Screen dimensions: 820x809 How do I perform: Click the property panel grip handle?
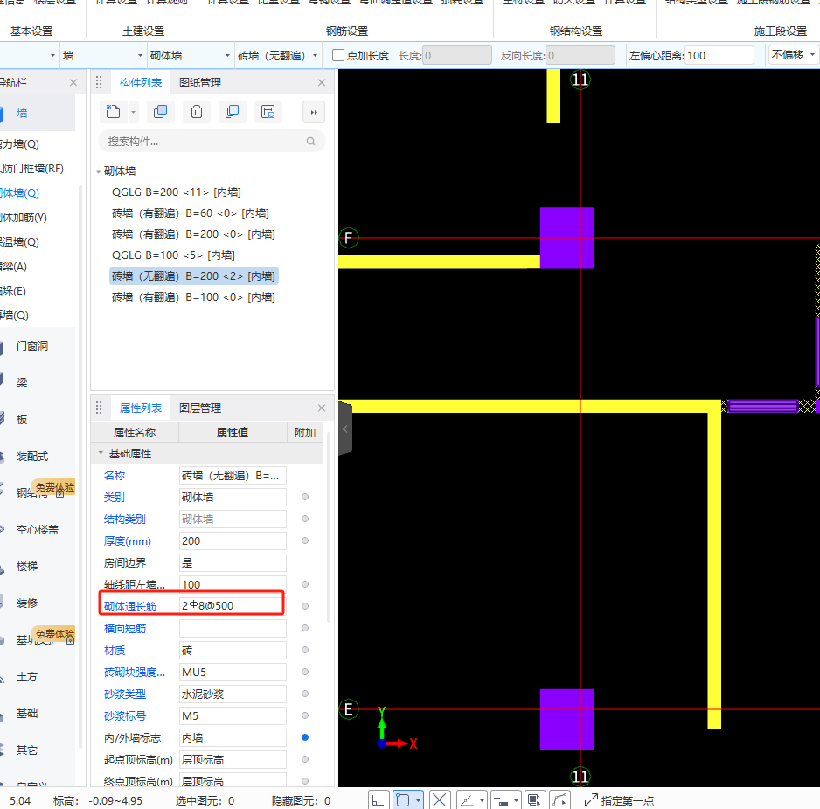click(99, 408)
